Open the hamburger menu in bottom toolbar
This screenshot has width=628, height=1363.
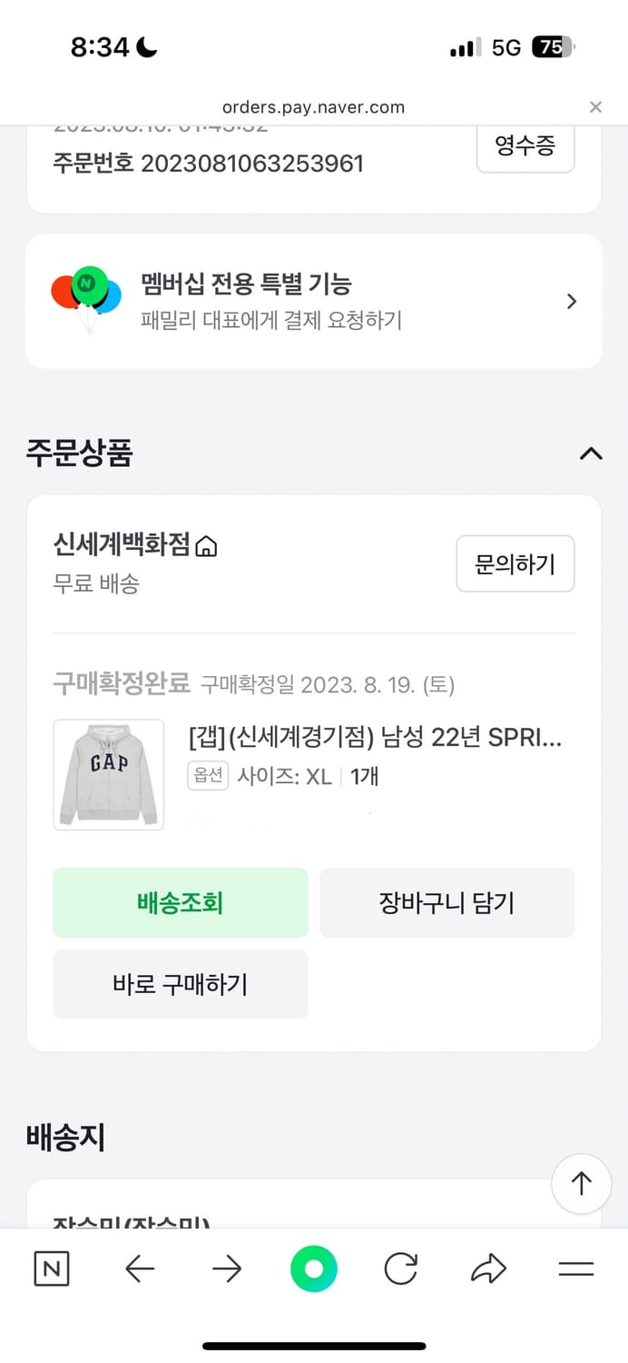(x=574, y=1268)
